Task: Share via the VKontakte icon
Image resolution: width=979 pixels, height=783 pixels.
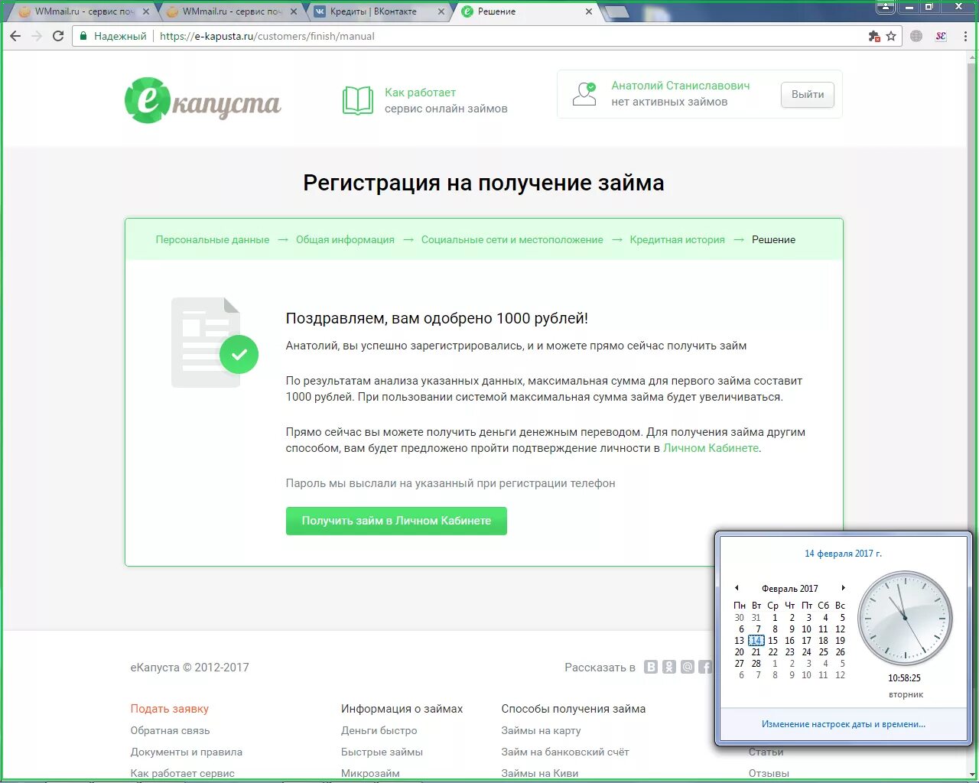Action: (651, 667)
